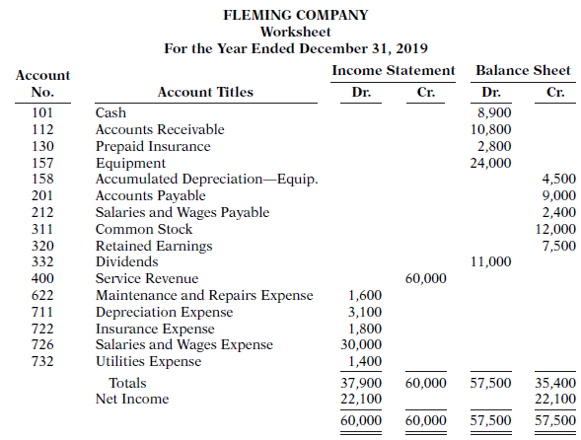The height and width of the screenshot is (440, 581).
Task: Click the Service Revenue credit 60,000
Action: click(426, 278)
